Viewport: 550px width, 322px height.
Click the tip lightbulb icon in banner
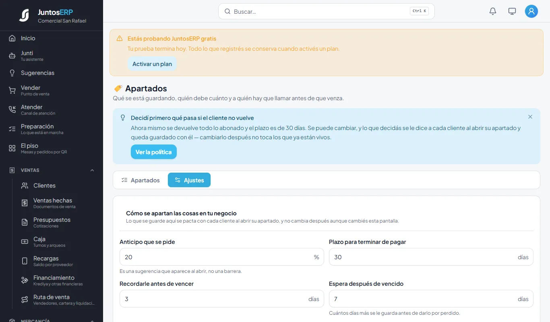point(123,118)
